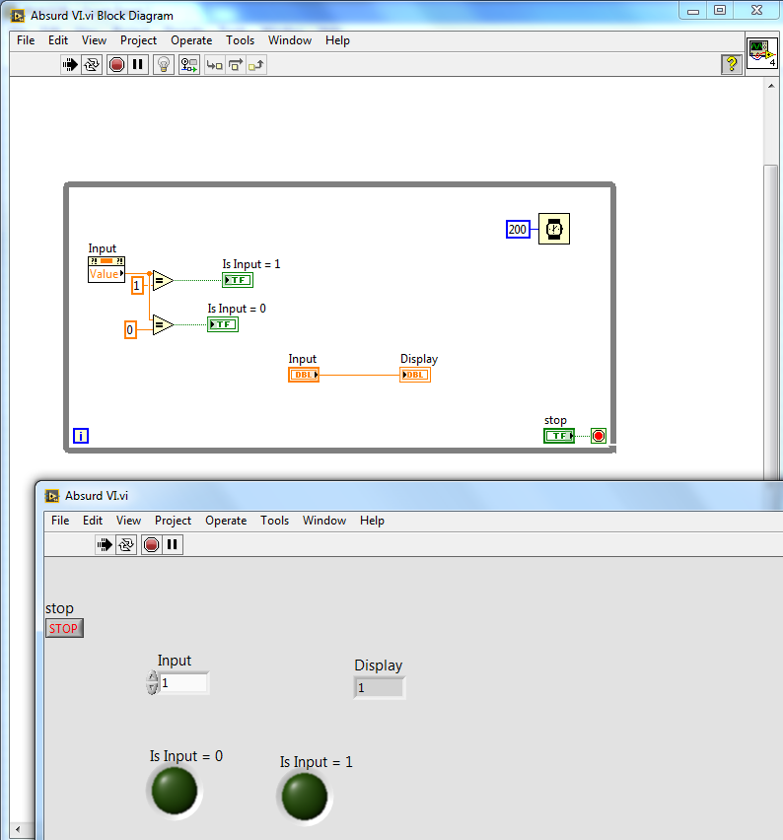Select lower Equal? comparison node
The width and height of the screenshot is (783, 840).
point(163,324)
